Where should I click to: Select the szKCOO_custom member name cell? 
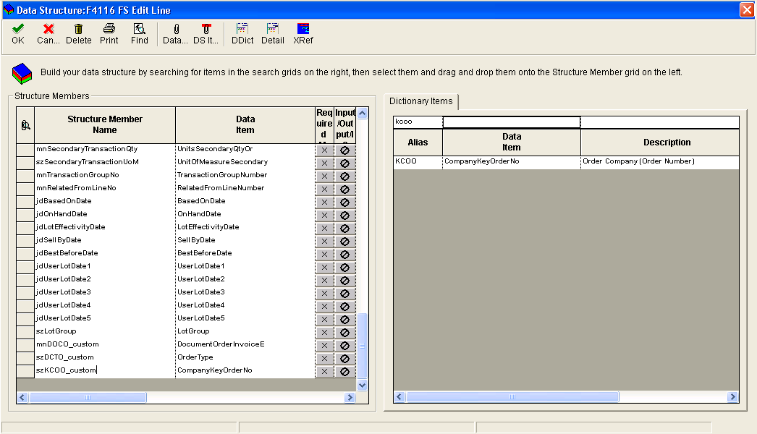pos(105,370)
